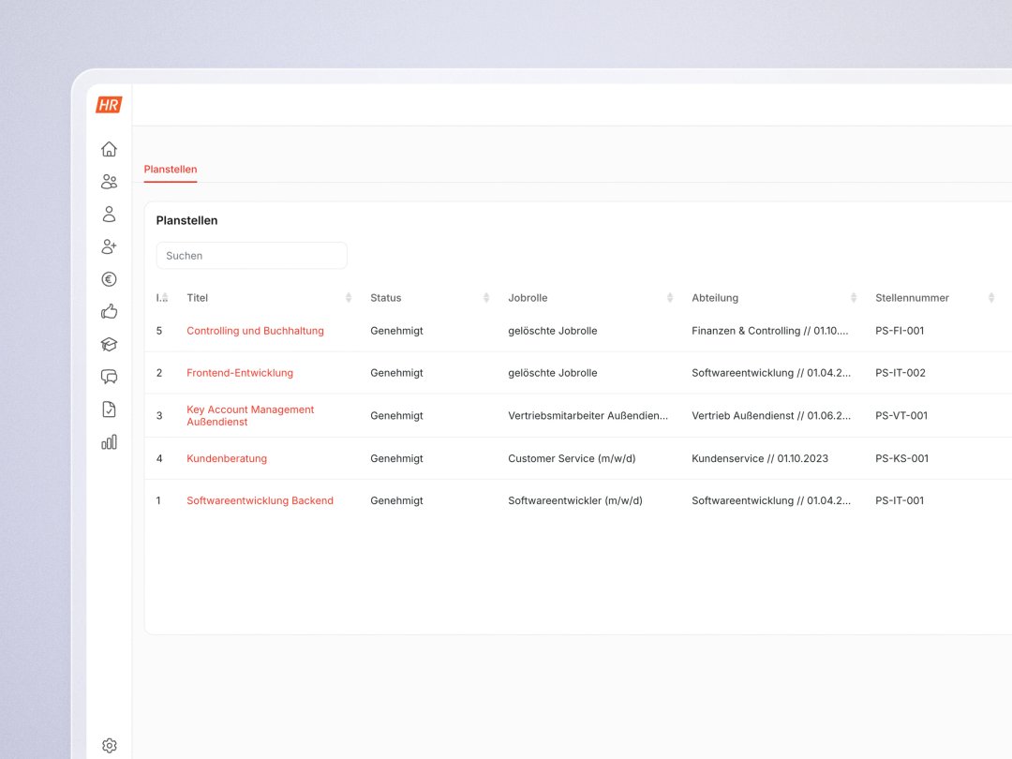Open Frontend-Entwicklung position link

240,372
